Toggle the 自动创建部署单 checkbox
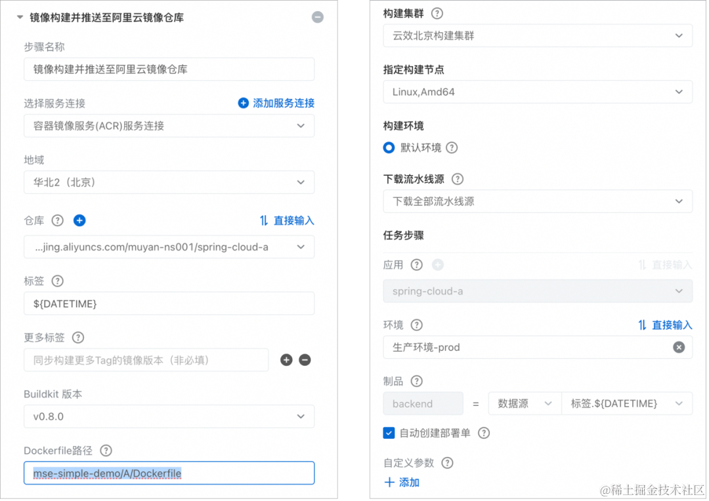Image resolution: width=709 pixels, height=501 pixels. [x=389, y=433]
